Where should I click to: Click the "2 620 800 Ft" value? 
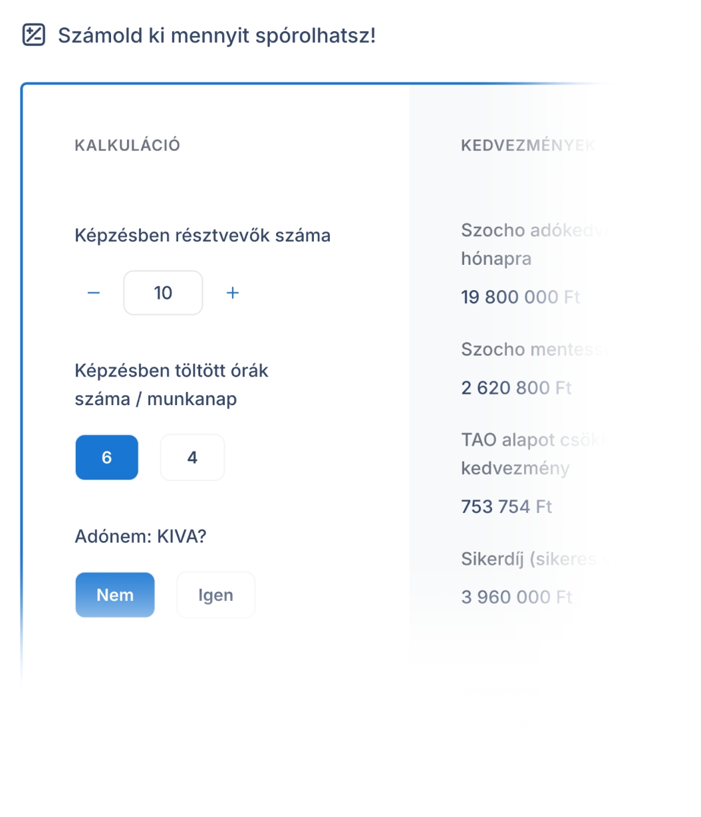click(x=516, y=387)
